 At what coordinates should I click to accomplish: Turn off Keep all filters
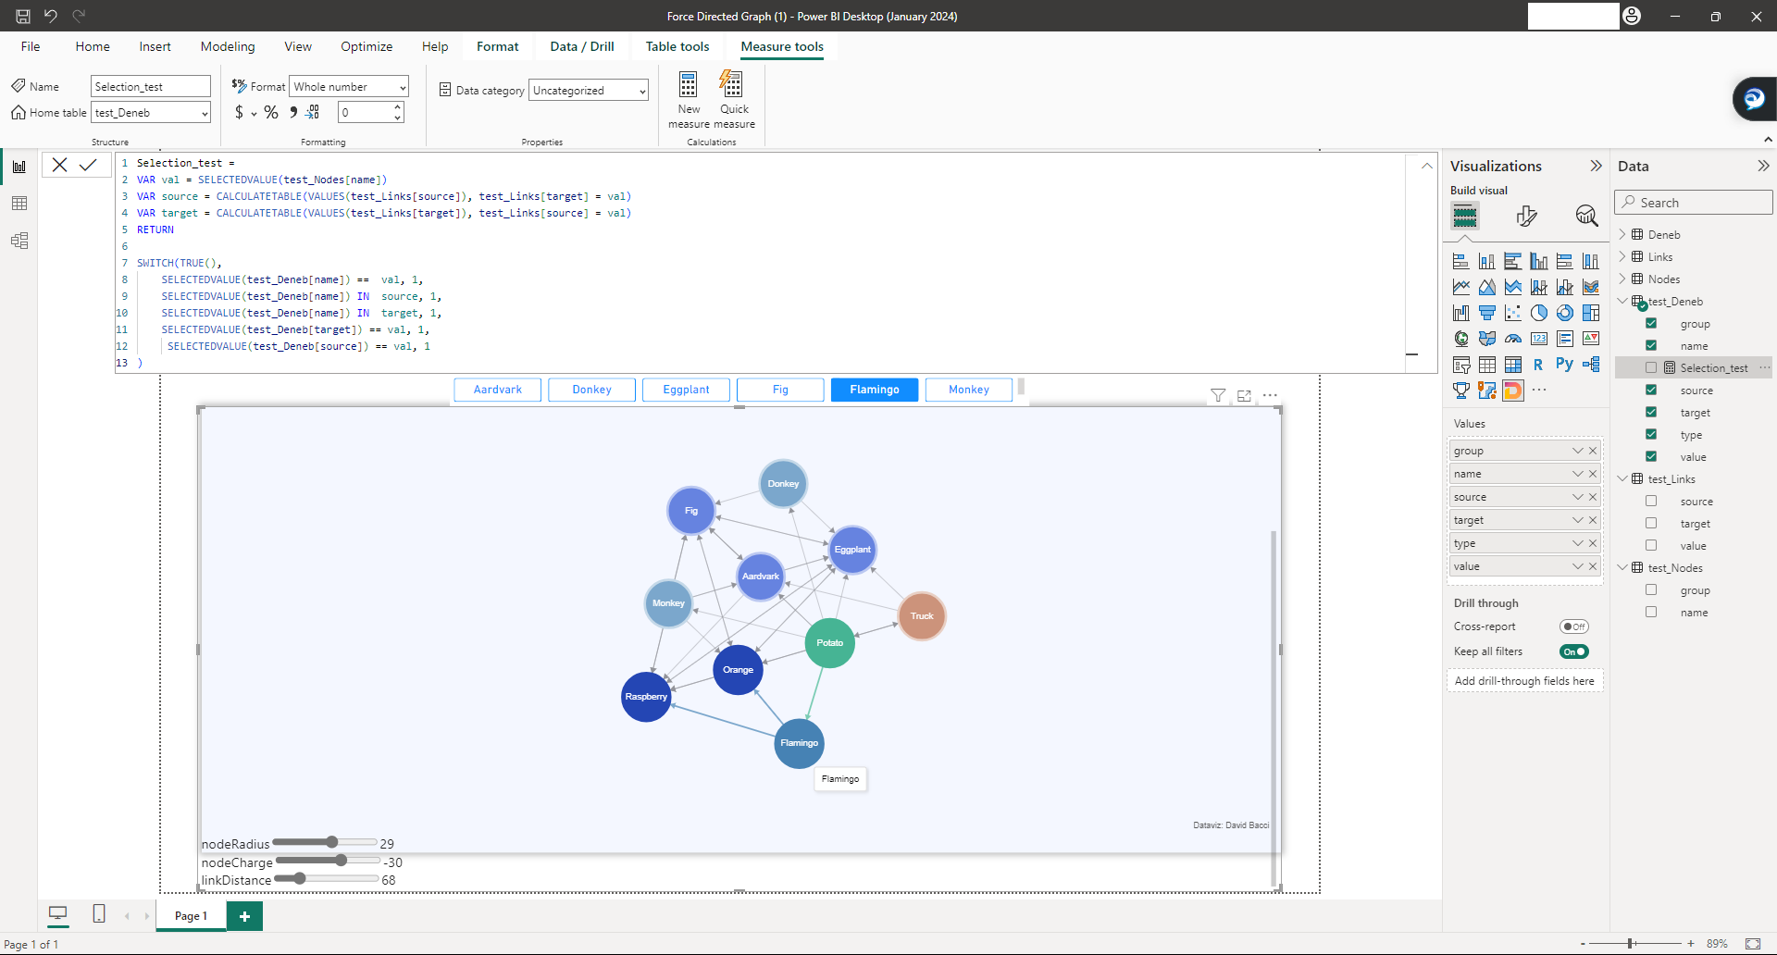tap(1573, 651)
